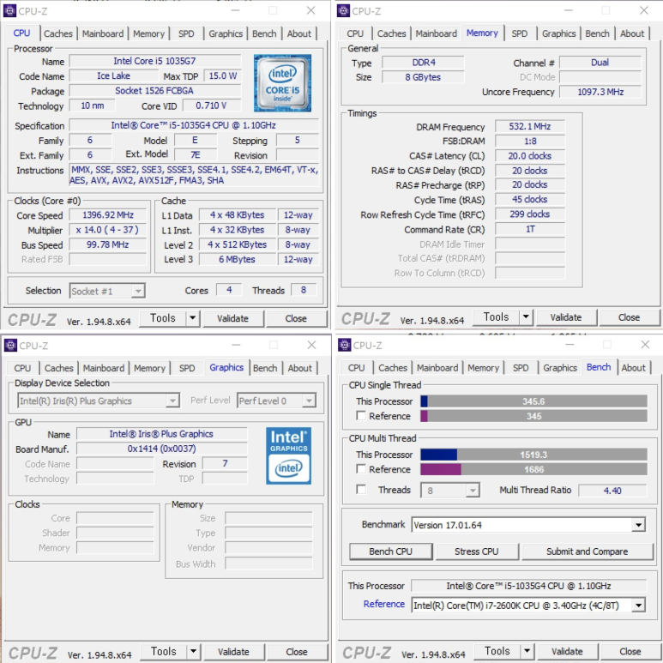663x663 pixels.
Task: Open Tools dropdown arrow in Graphics window
Action: [193, 651]
